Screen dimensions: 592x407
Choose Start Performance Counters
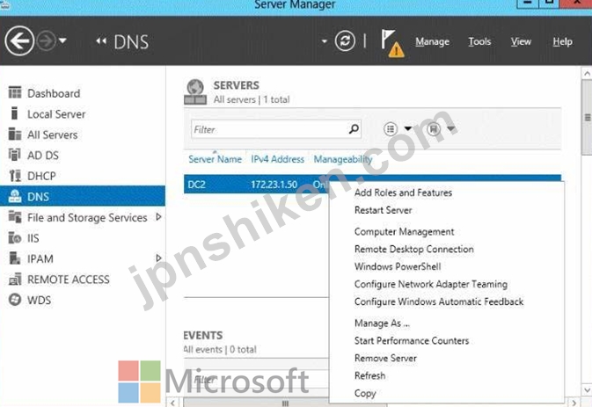pos(412,341)
